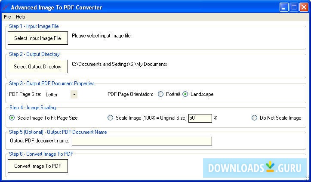Screen dimensions: 311x182
Task: Close the Advanced Image To PDF Converter
Action: (304, 7)
